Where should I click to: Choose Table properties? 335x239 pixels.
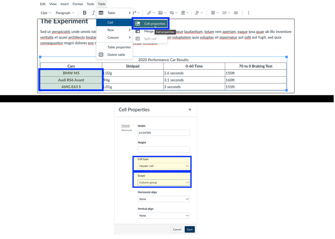[114, 47]
